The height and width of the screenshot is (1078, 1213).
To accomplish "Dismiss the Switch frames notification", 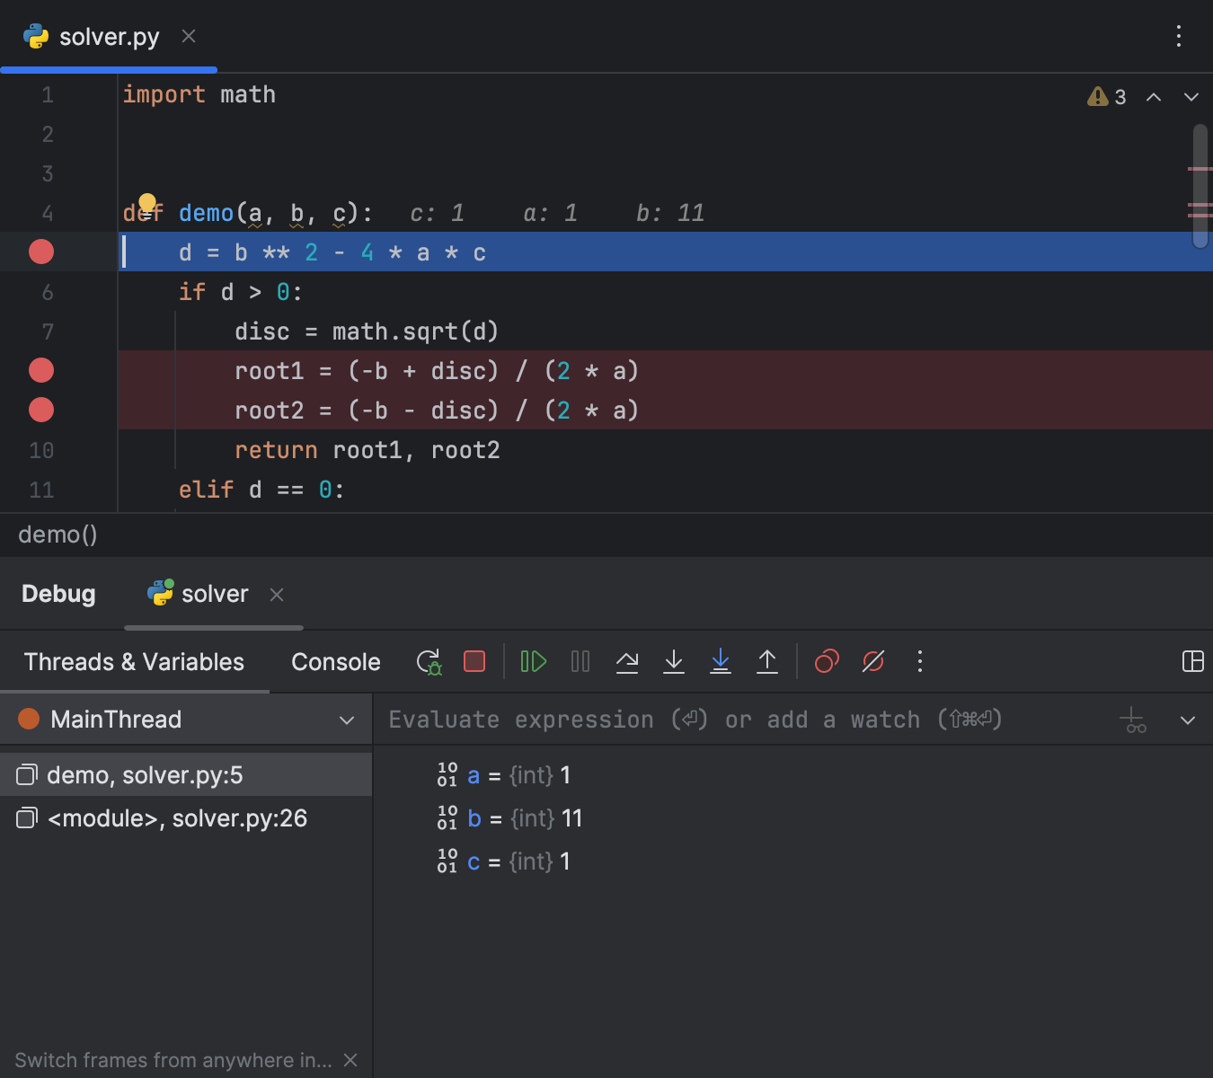I will (x=350, y=1060).
